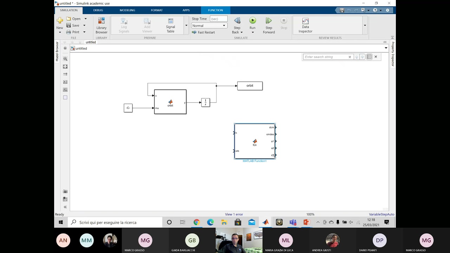Viewport: 450px width, 253px height.
Task: Expand the Step Back dropdown arrow
Action: pyautogui.click(x=242, y=32)
